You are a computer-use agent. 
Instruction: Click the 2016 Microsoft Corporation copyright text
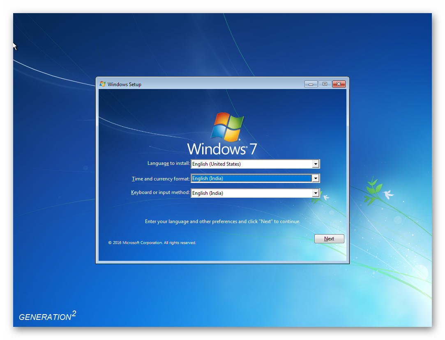tap(152, 242)
